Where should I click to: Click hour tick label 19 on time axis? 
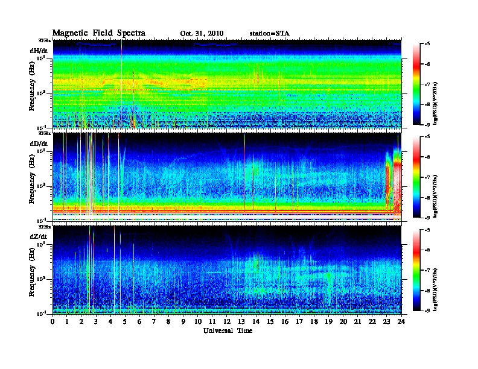(328, 321)
